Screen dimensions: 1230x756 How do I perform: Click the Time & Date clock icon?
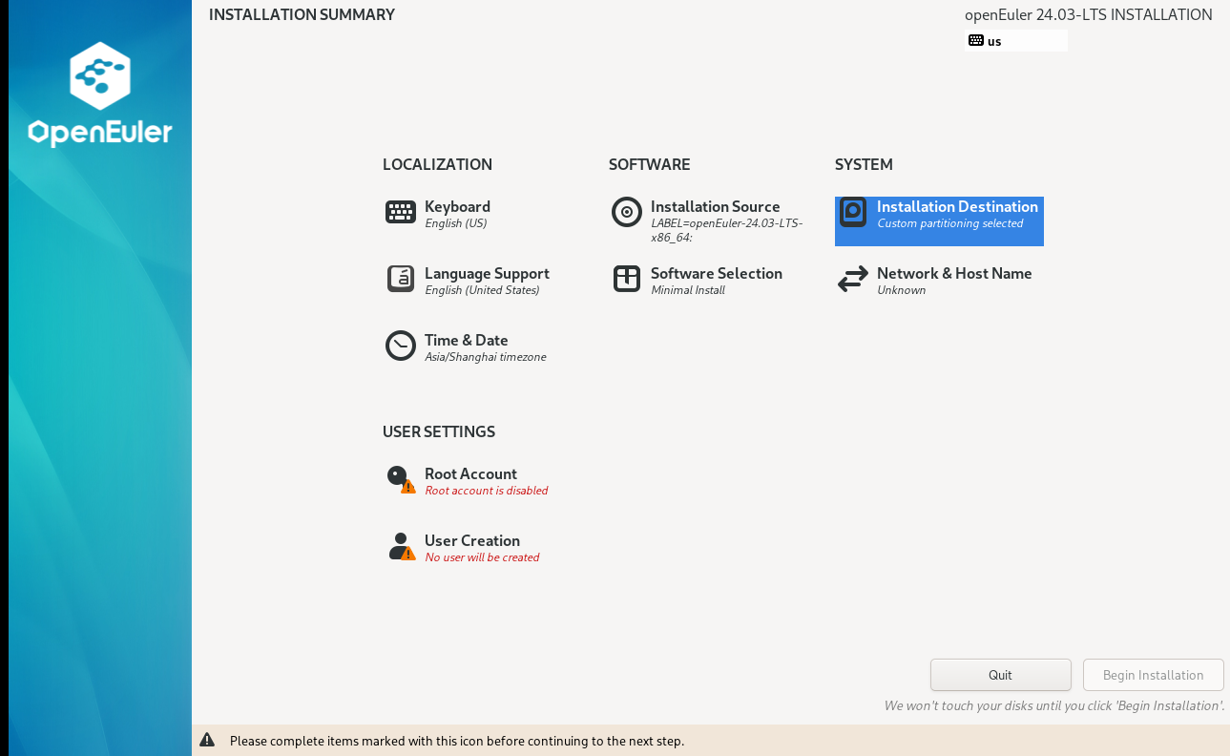(x=401, y=346)
